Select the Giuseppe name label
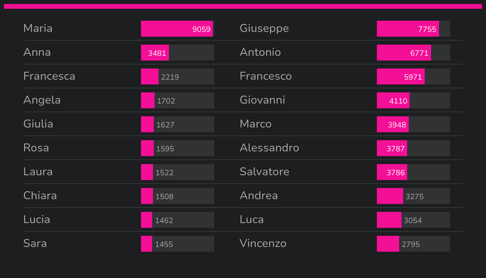Image resolution: width=486 pixels, height=278 pixels. point(264,29)
